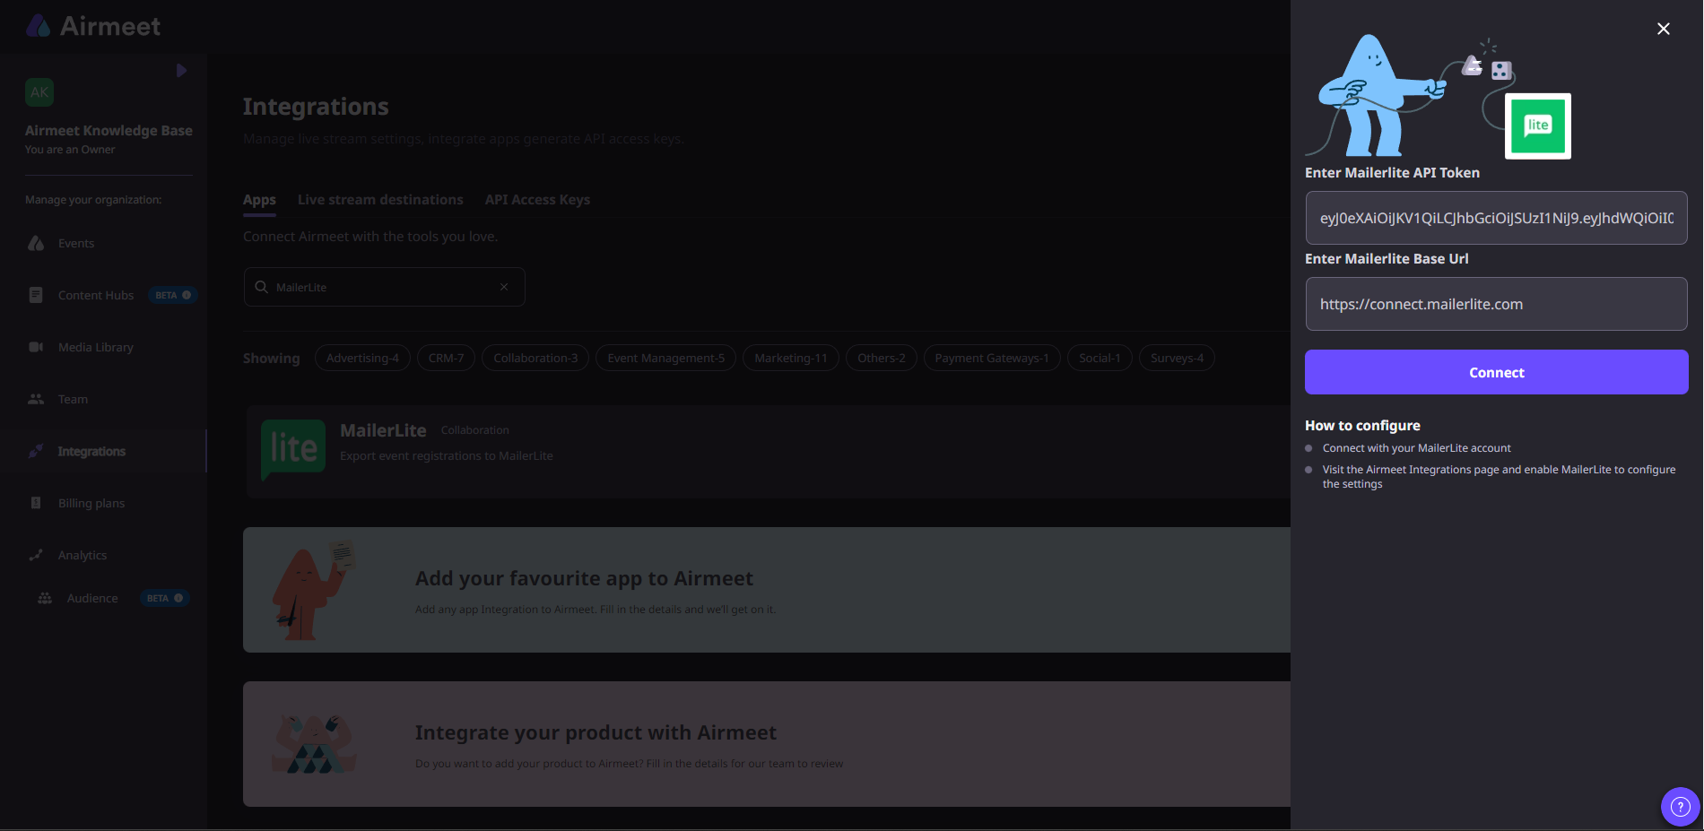Image resolution: width=1704 pixels, height=831 pixels.
Task: Click the green lite logo in the panel
Action: (x=1537, y=126)
